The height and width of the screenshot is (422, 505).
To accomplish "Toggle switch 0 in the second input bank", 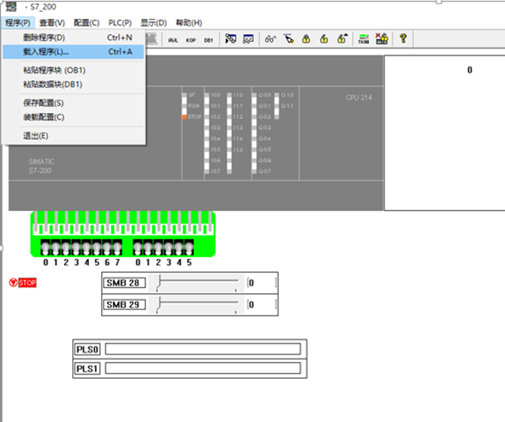I will pyautogui.click(x=138, y=247).
